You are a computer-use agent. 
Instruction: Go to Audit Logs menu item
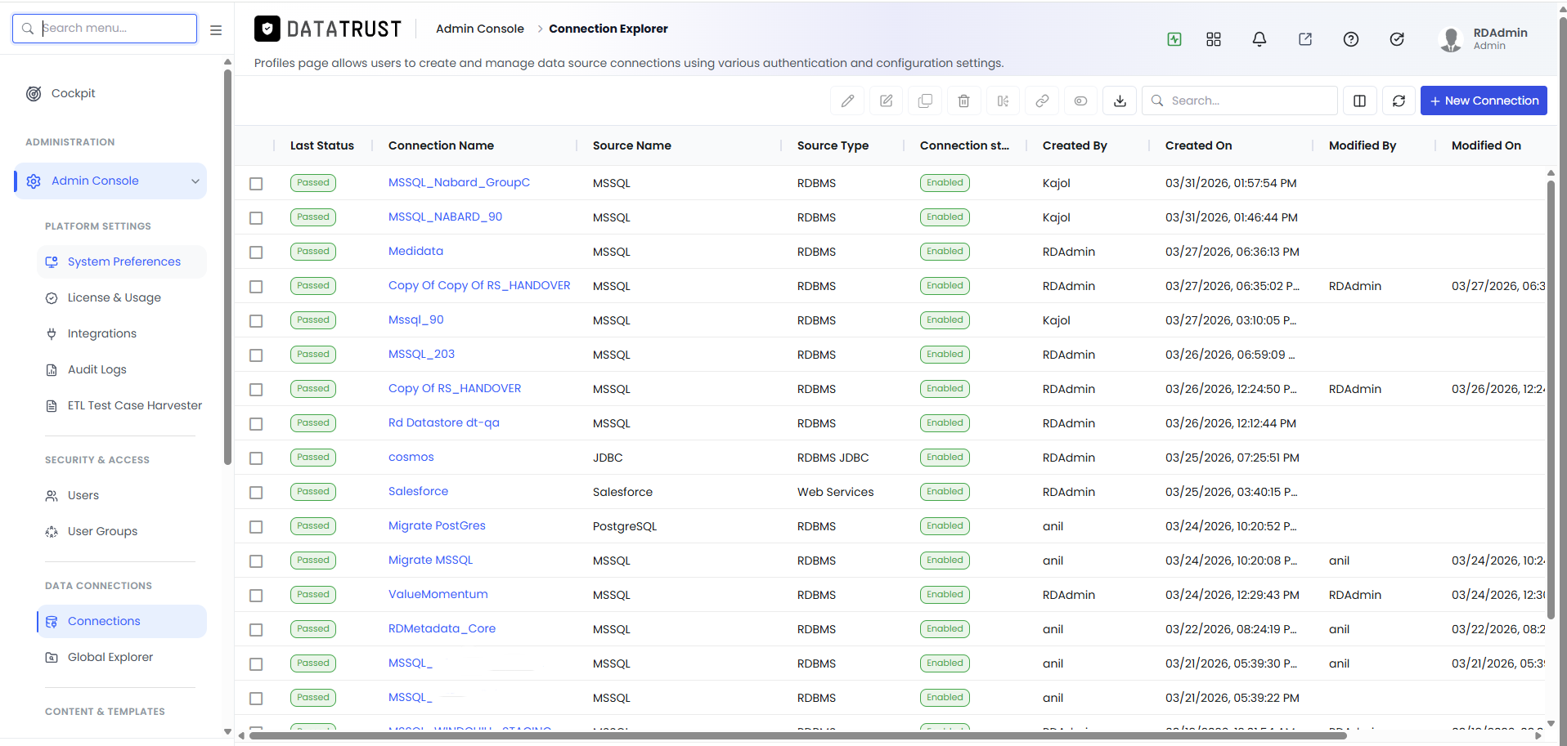click(97, 369)
